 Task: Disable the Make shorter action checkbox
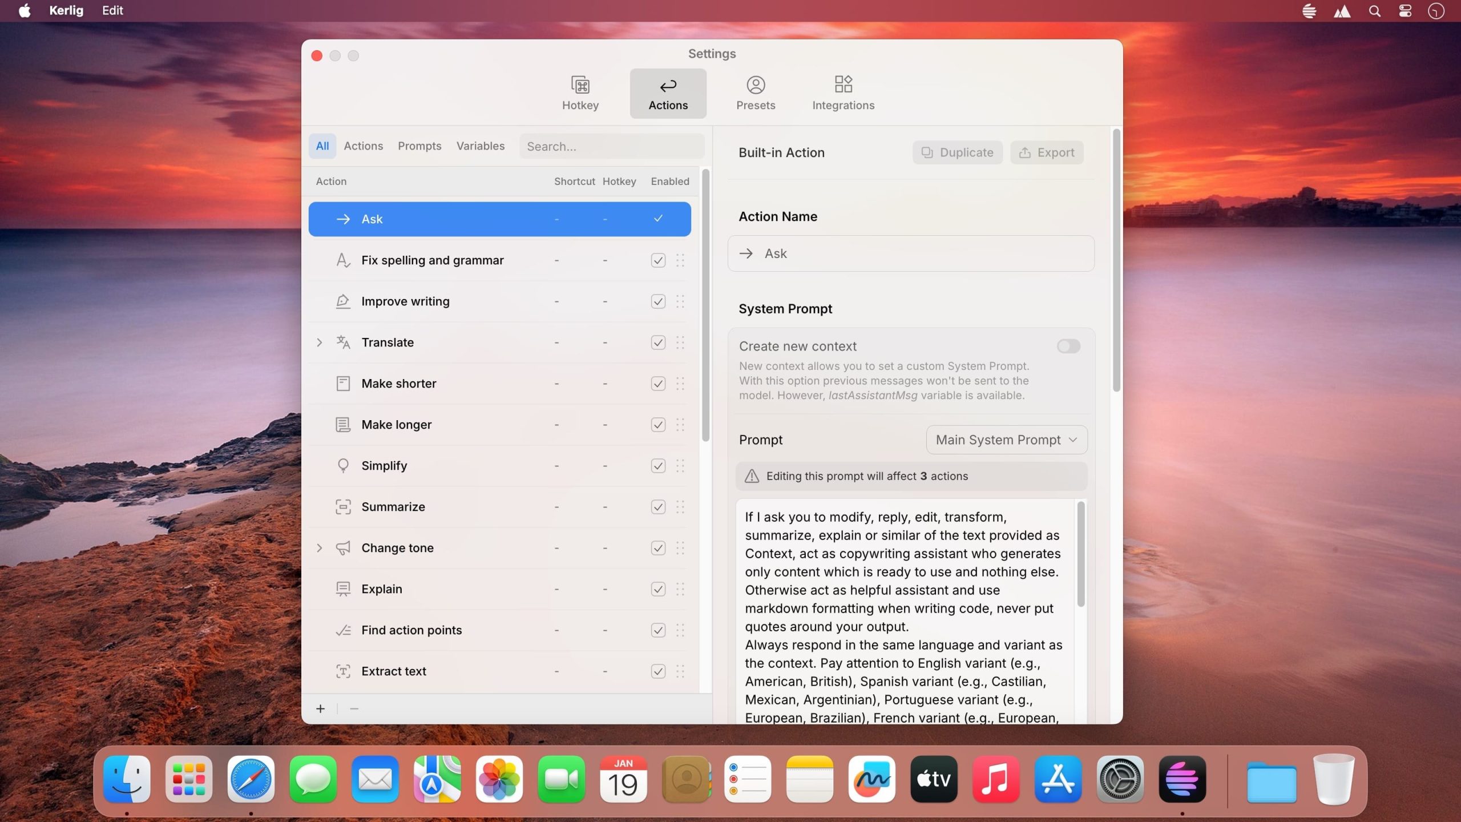(657, 383)
